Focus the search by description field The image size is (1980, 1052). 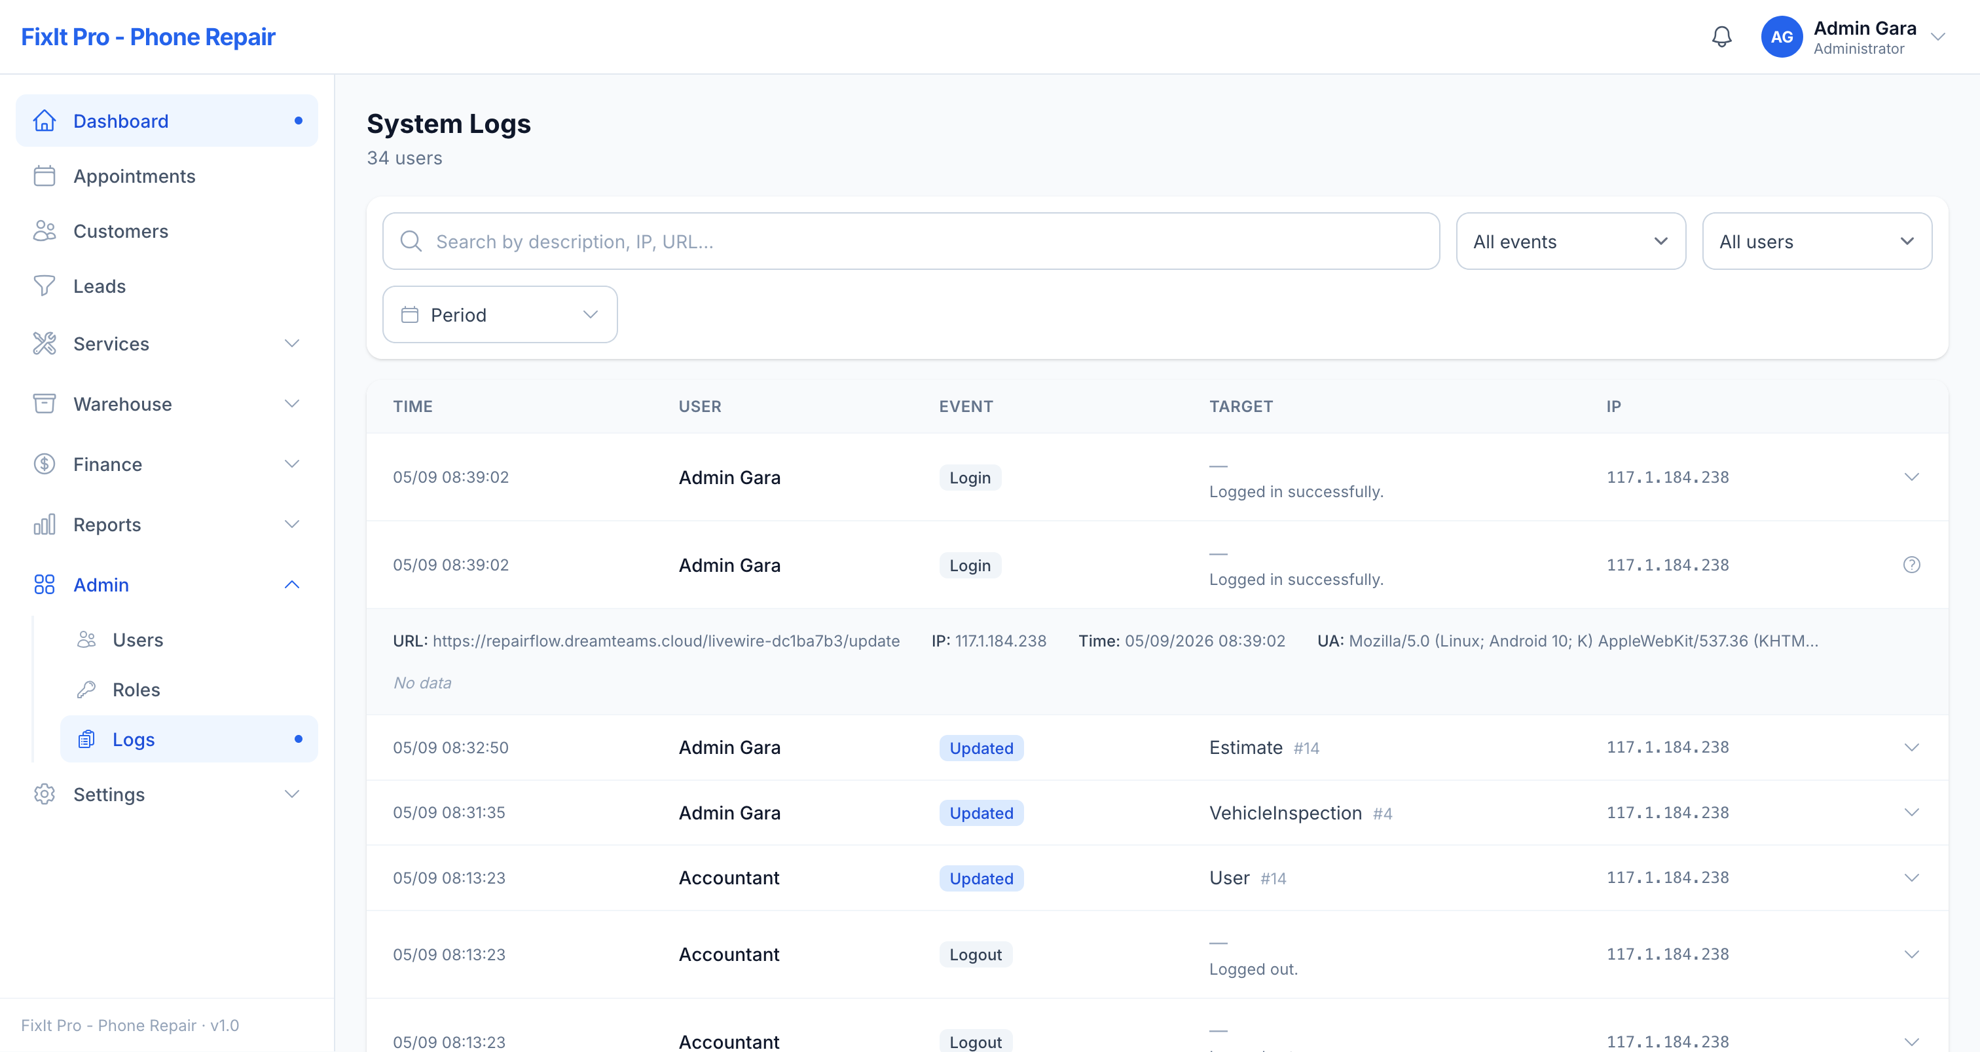911,242
